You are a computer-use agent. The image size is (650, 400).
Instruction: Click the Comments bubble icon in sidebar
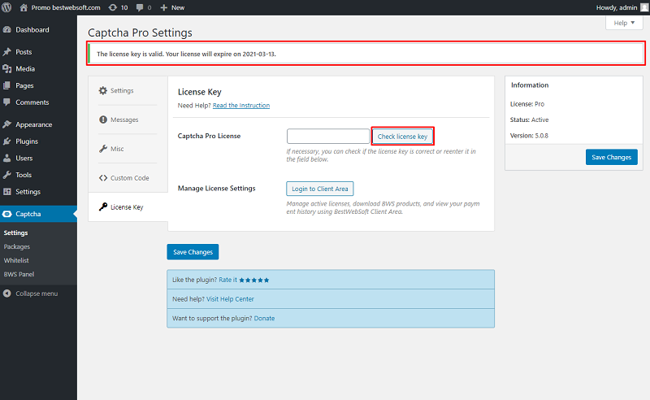[x=6, y=102]
